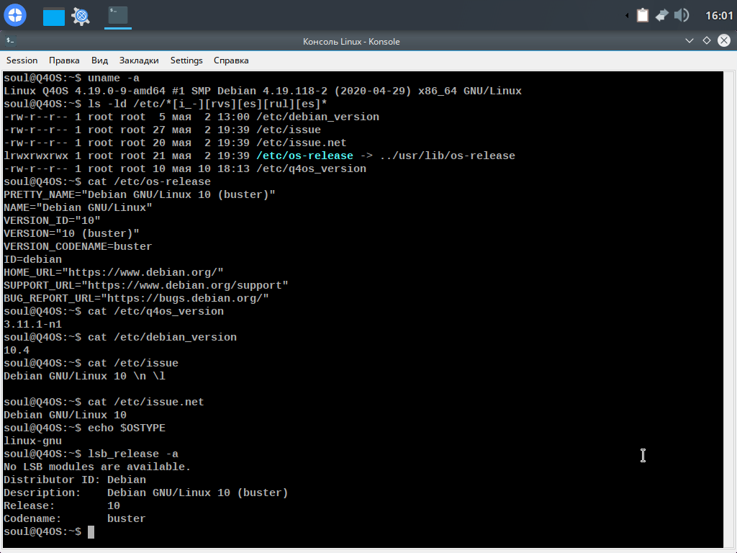Select the Konsole terminal taskbar entry
The image size is (737, 553).
coord(117,16)
